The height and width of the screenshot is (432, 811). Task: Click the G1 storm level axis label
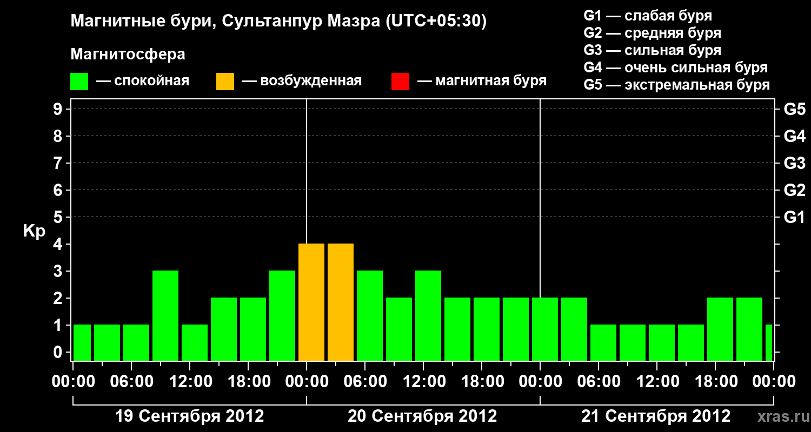[x=794, y=218]
